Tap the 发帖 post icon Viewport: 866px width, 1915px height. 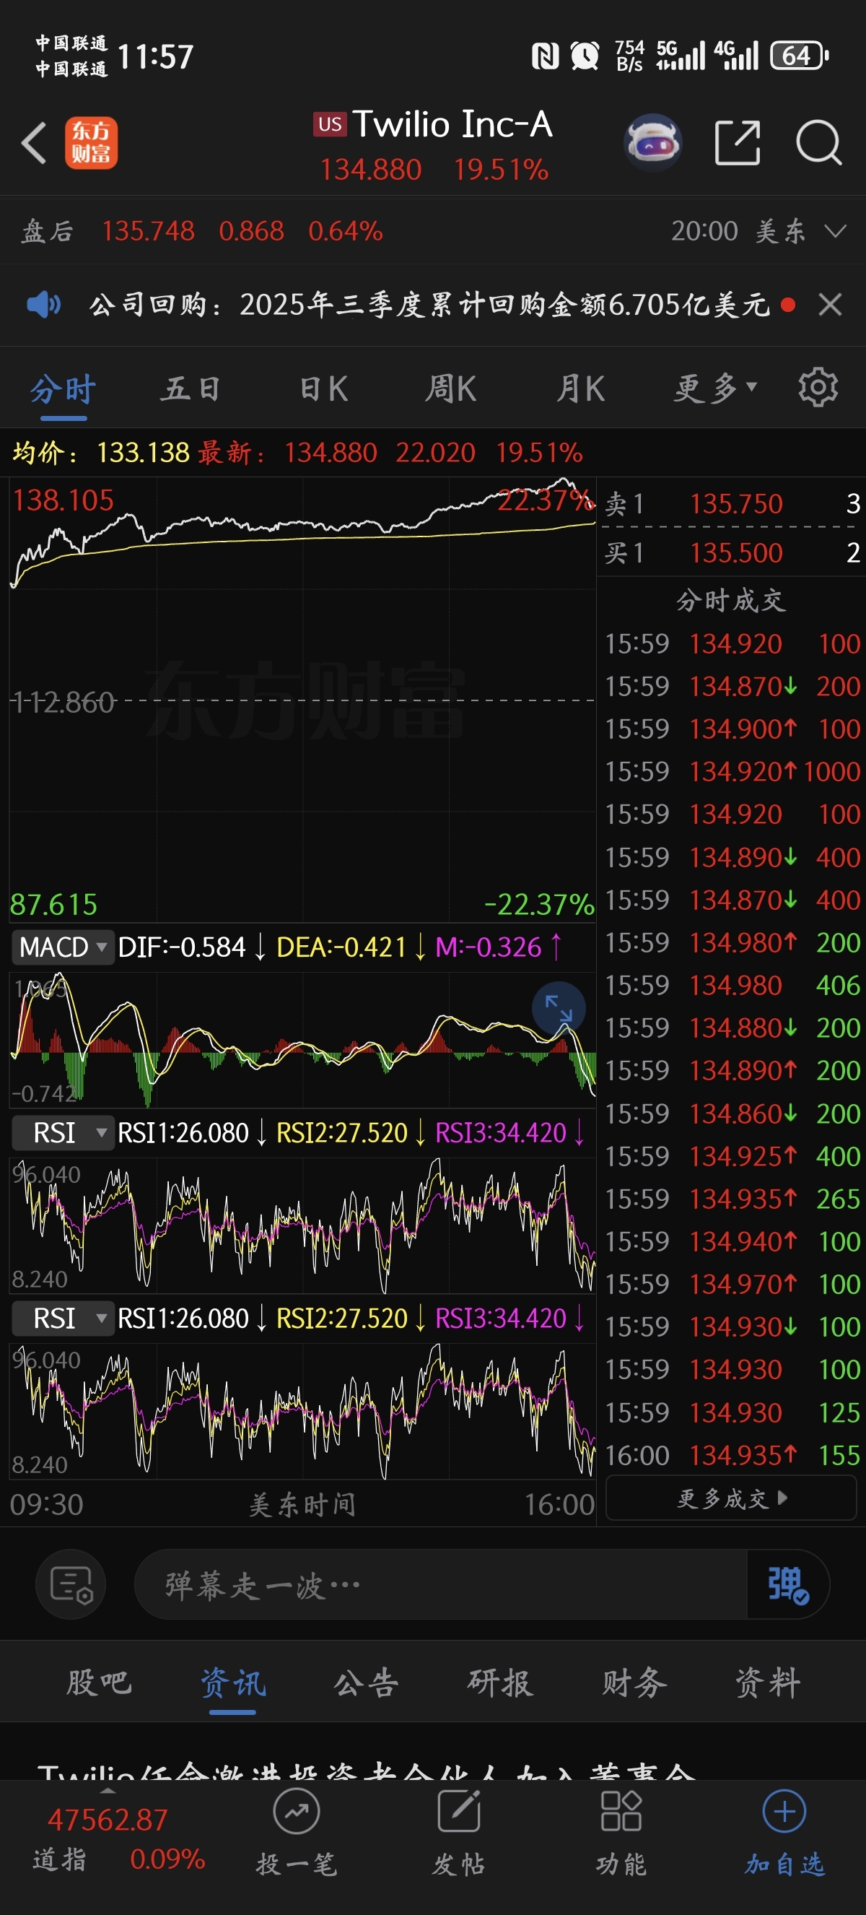click(x=459, y=1811)
